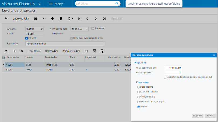The image size is (218, 122).
Task: Enable the Kampanje checkbox
Action: [x=93, y=28]
